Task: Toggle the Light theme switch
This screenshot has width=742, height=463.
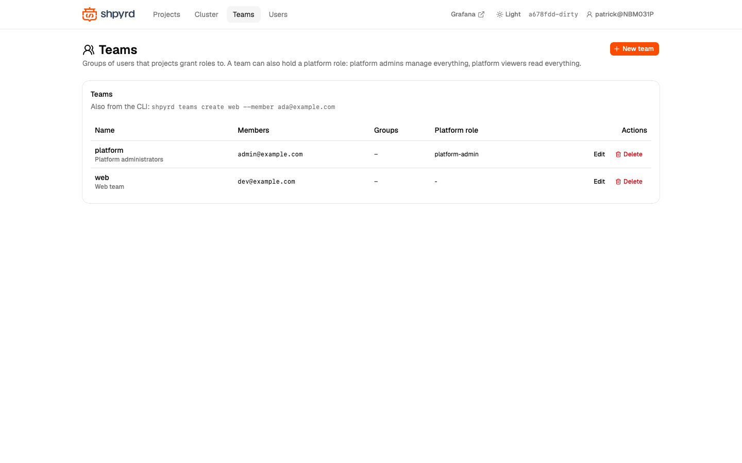Action: (x=509, y=14)
